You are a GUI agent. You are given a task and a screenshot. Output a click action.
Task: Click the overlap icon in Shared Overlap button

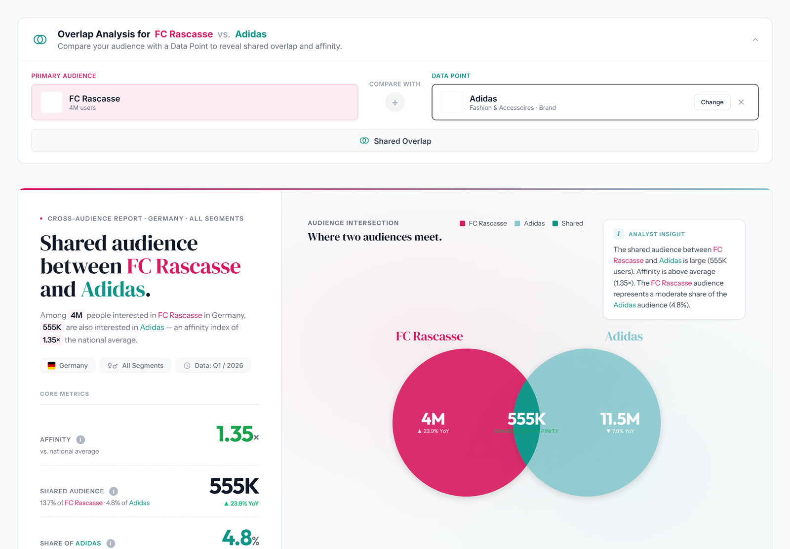[364, 141]
